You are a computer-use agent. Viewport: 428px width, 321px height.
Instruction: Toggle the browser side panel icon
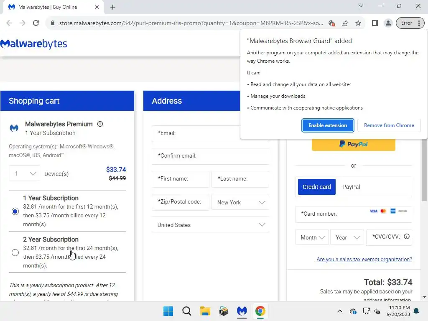coord(375,23)
